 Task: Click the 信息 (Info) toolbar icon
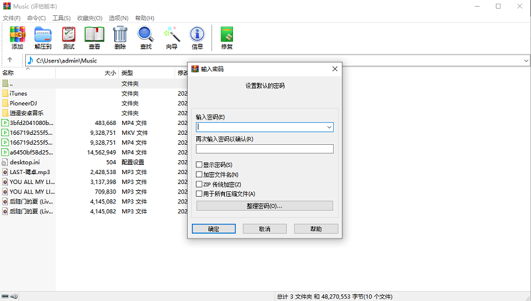(x=197, y=35)
